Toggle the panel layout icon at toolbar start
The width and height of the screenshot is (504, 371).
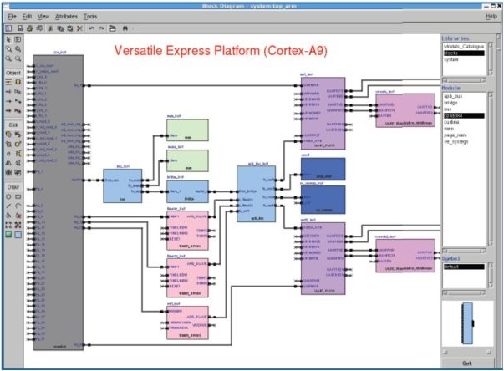[8, 28]
